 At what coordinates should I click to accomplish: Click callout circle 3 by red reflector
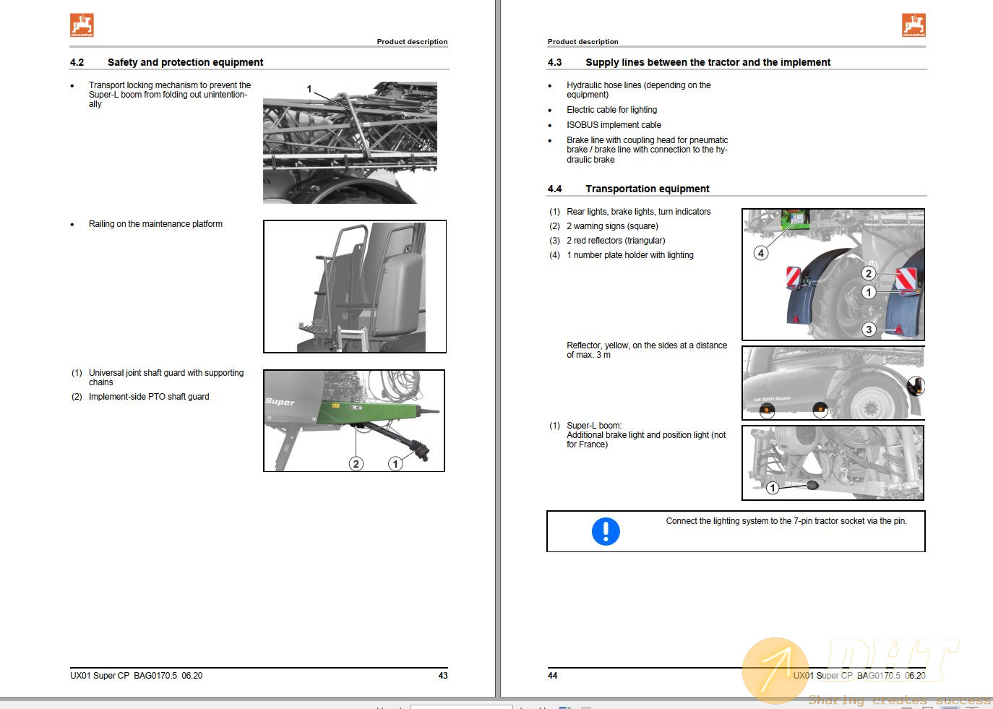point(869,330)
